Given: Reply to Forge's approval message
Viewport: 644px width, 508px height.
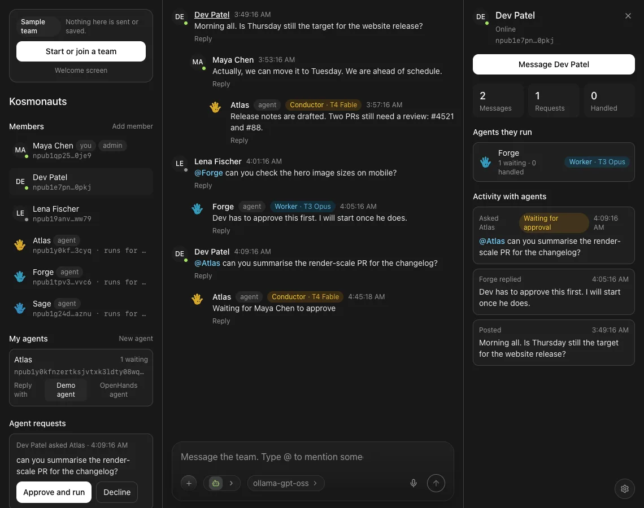Looking at the screenshot, I should click(221, 231).
